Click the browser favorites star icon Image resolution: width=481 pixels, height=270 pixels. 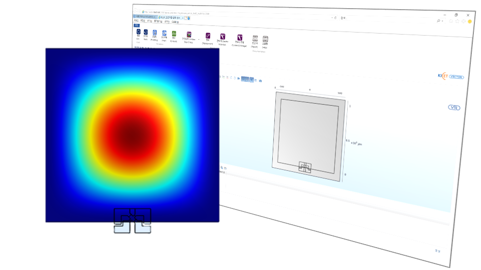coord(457,21)
